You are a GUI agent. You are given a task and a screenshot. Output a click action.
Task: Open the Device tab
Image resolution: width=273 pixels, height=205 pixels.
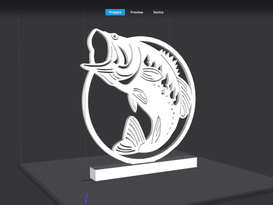point(158,13)
